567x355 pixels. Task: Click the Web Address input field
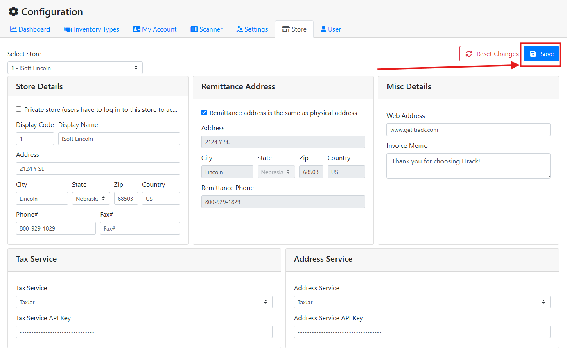pos(468,130)
